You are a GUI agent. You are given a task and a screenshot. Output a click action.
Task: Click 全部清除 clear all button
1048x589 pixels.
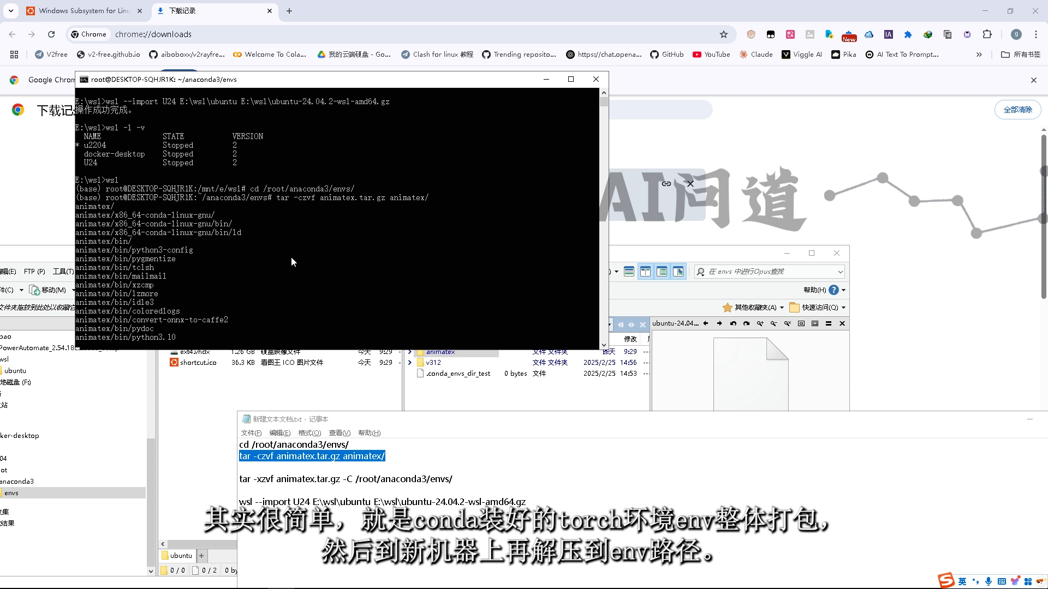(x=1017, y=110)
